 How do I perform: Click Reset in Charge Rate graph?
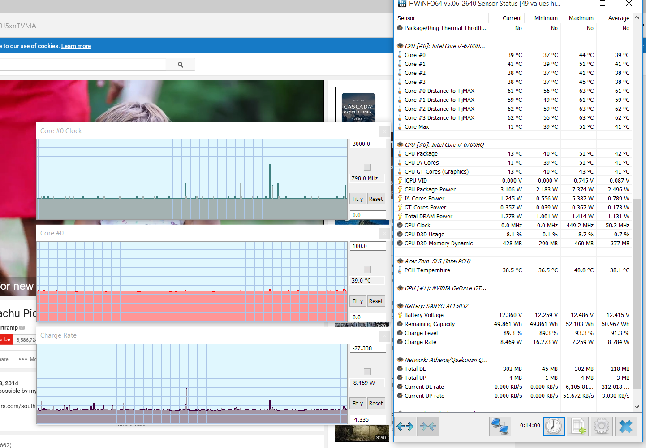pos(376,404)
